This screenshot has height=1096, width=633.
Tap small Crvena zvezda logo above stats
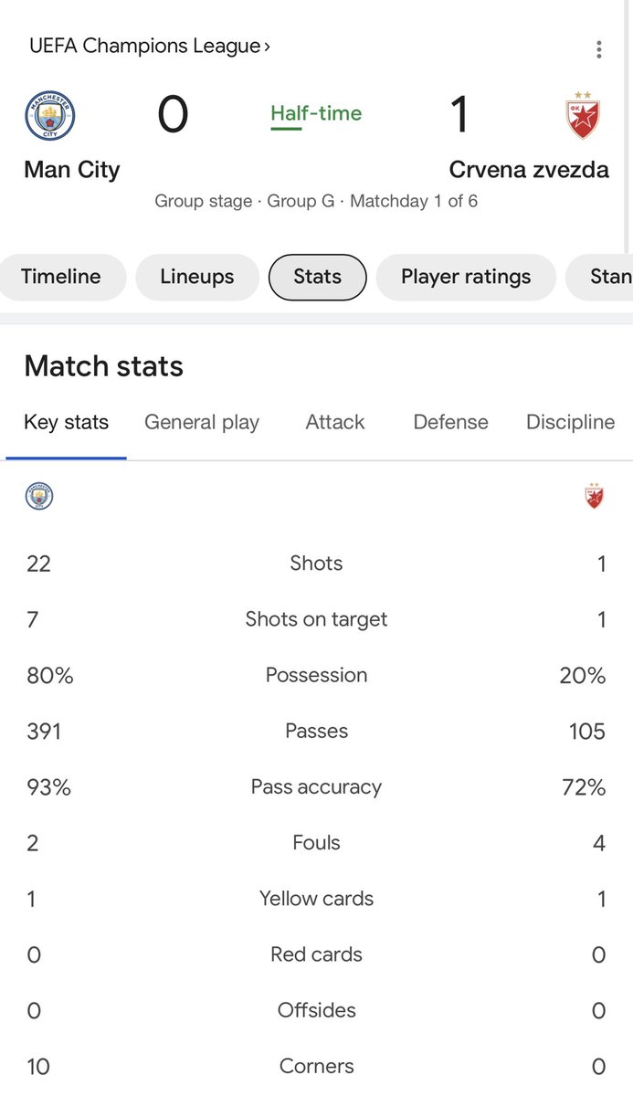click(x=595, y=495)
